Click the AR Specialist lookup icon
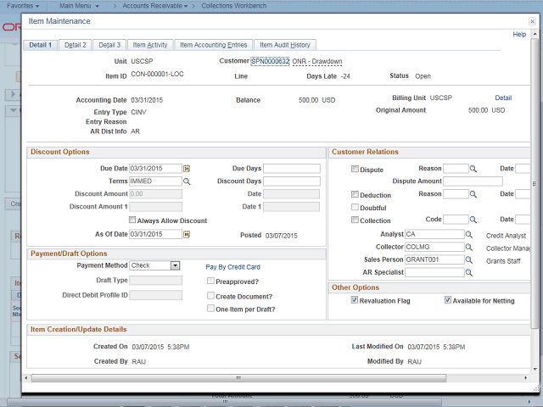This screenshot has width=543, height=407. [469, 272]
